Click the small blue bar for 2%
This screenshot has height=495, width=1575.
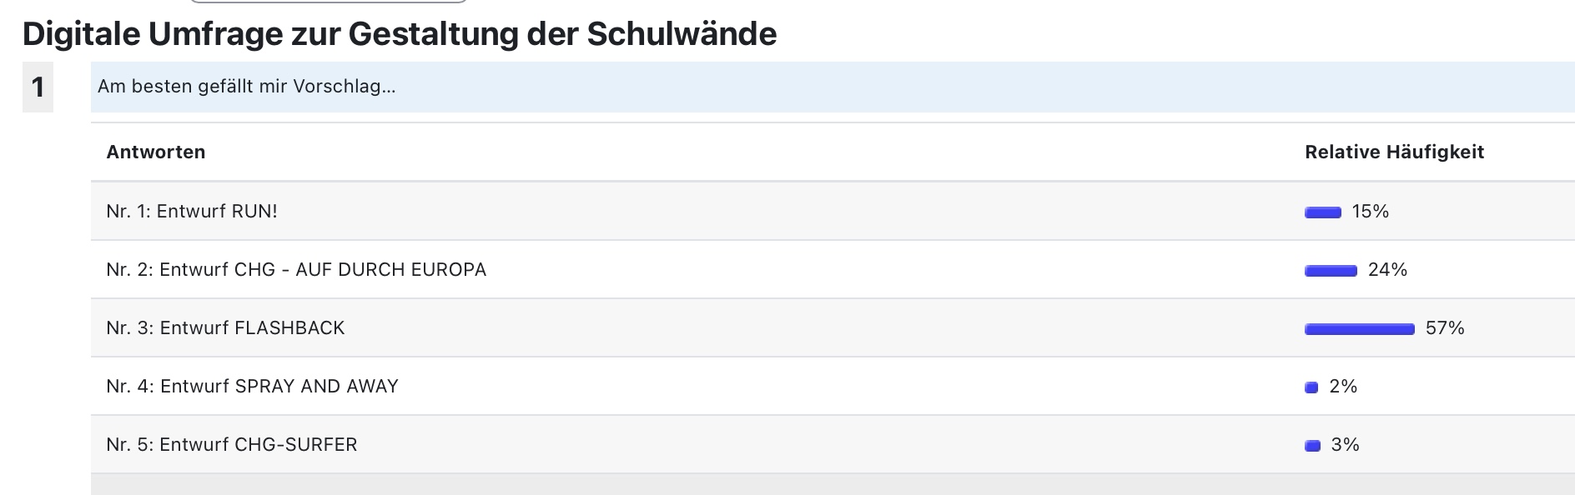click(1311, 387)
